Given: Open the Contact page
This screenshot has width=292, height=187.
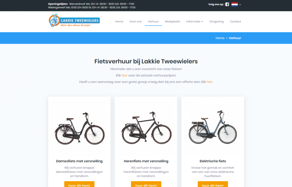Looking at the screenshot, I should (235, 22).
